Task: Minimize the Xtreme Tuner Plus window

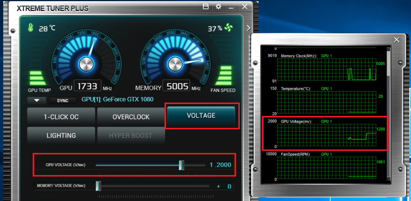Action: tap(231, 6)
